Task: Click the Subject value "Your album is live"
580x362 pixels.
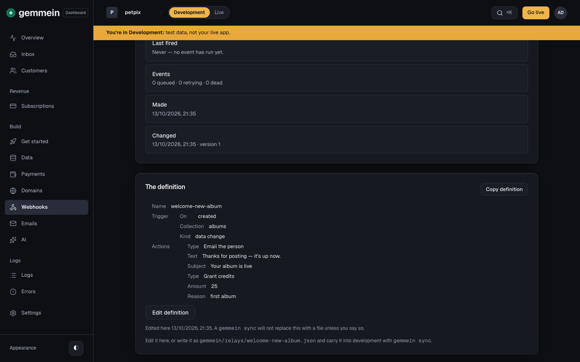Action: 231,266
